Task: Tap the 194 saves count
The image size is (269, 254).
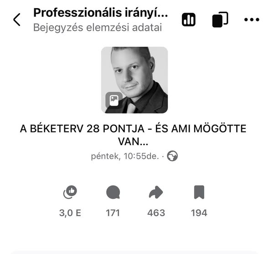Action: pos(199,213)
